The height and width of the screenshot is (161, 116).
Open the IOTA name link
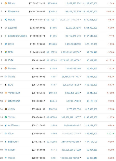coord(11,60)
